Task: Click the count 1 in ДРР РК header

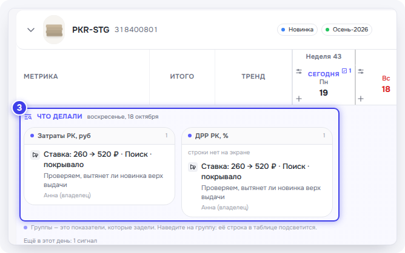Action: (324, 136)
